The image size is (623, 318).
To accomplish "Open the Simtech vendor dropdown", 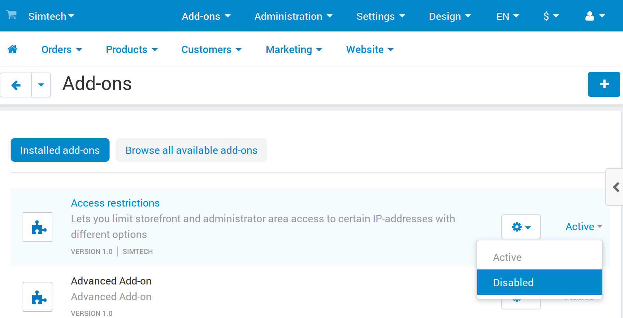I will (51, 16).
